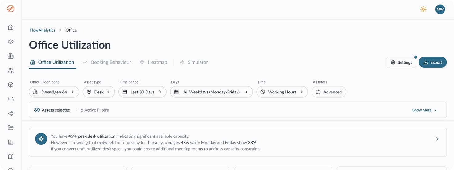Switch to the Office Utilization tab
The height and width of the screenshot is (170, 454).
coord(52,62)
